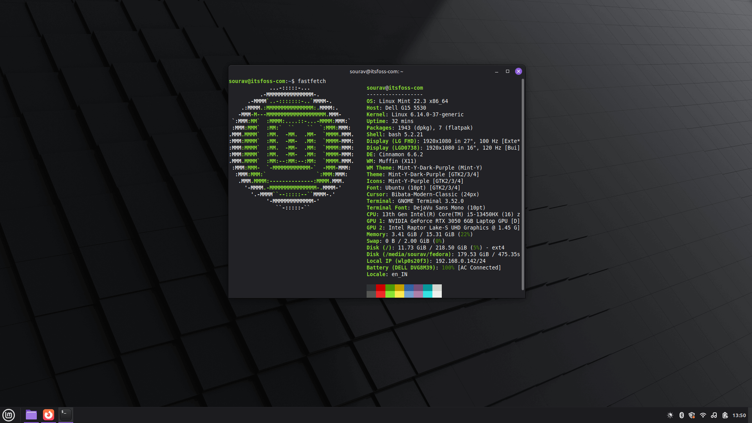The height and width of the screenshot is (423, 752).
Task: Open the Files app from the taskbar
Action: pos(31,415)
